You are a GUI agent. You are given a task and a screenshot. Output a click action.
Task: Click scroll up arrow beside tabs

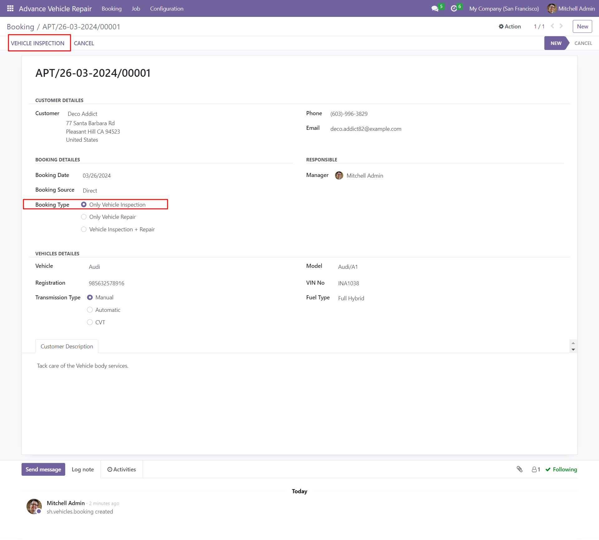(x=573, y=343)
